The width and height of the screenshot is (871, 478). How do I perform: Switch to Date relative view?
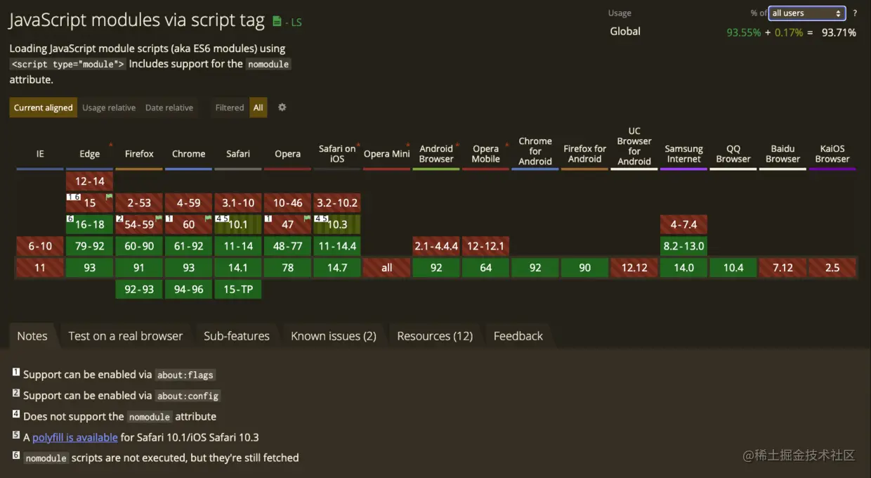click(x=169, y=108)
